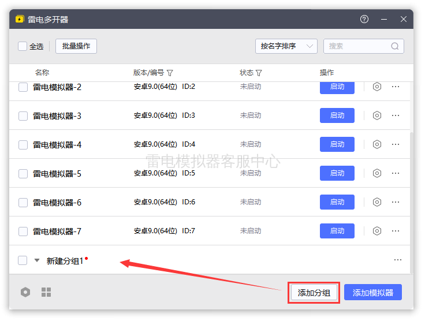Open the three-dot menu for 雷电模拟器-6
The image size is (425, 321).
396,202
